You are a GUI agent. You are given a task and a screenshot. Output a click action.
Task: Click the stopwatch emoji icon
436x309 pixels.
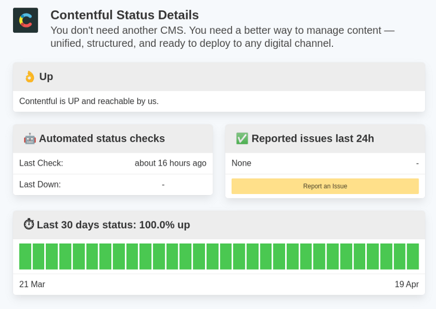[x=29, y=224]
